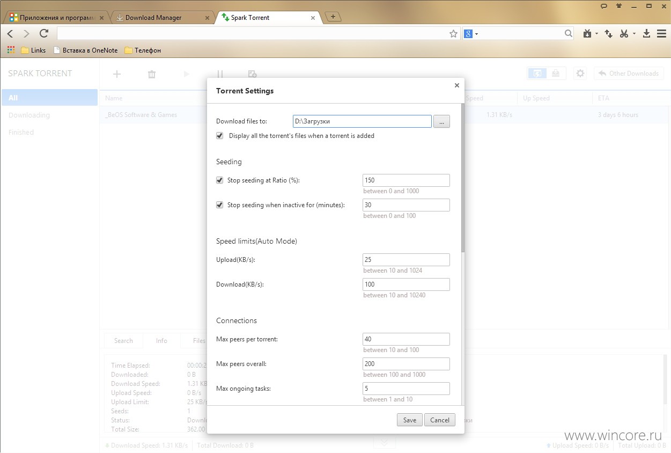Click the ETA column header
Viewport: 671px width, 453px height.
[603, 98]
